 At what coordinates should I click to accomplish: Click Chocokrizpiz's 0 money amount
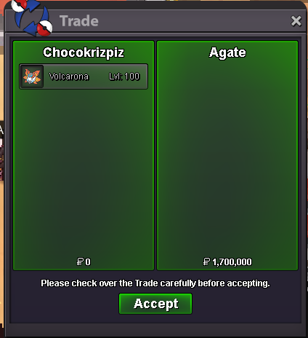(x=88, y=262)
